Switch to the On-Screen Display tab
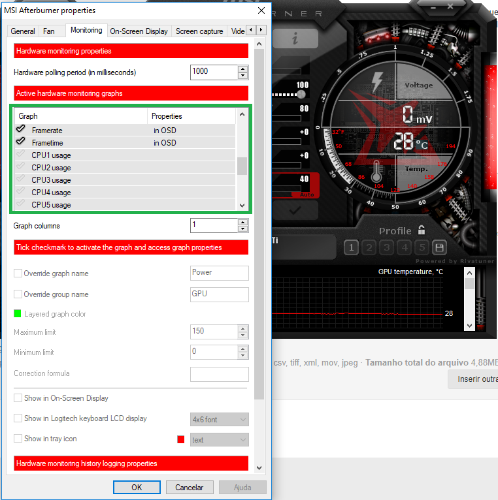 (139, 31)
